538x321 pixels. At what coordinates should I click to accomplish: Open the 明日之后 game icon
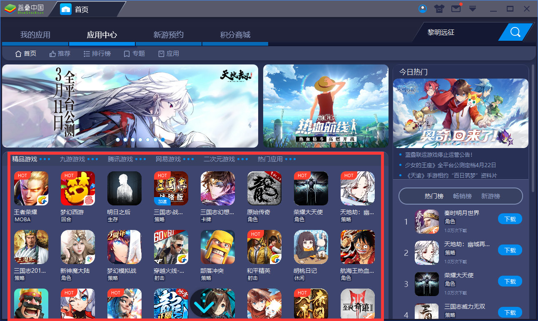pyautogui.click(x=125, y=188)
